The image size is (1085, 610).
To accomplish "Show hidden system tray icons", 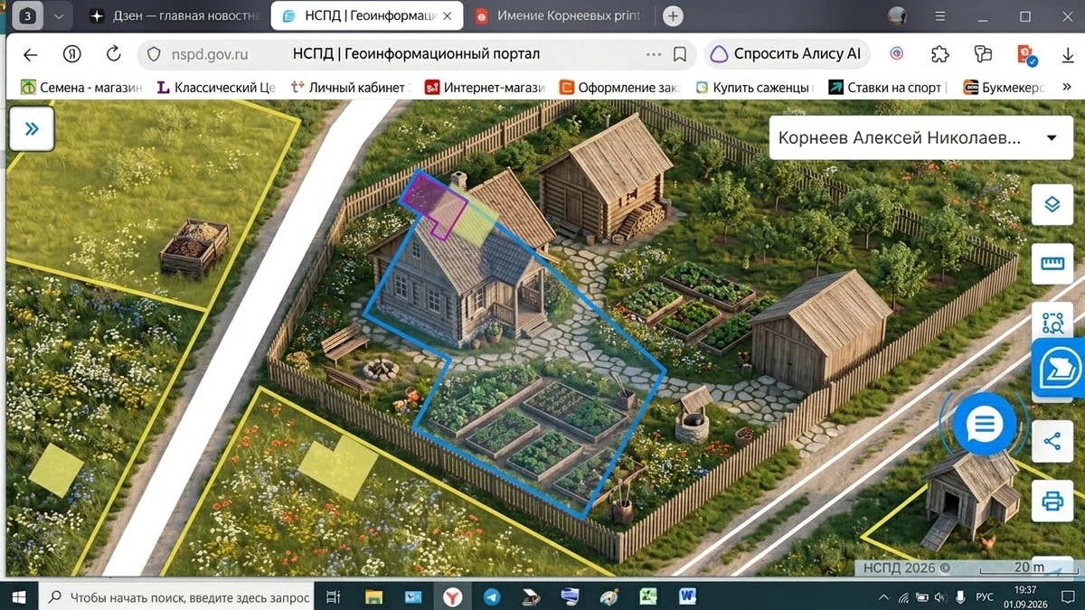I will (x=883, y=597).
